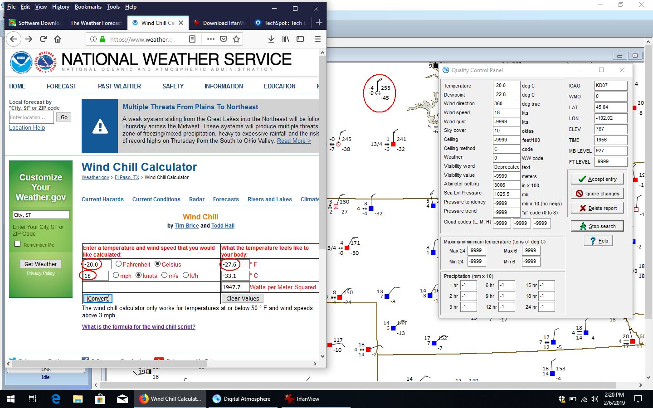Click ICAO field showing KD07
The image size is (653, 408).
[x=611, y=85]
